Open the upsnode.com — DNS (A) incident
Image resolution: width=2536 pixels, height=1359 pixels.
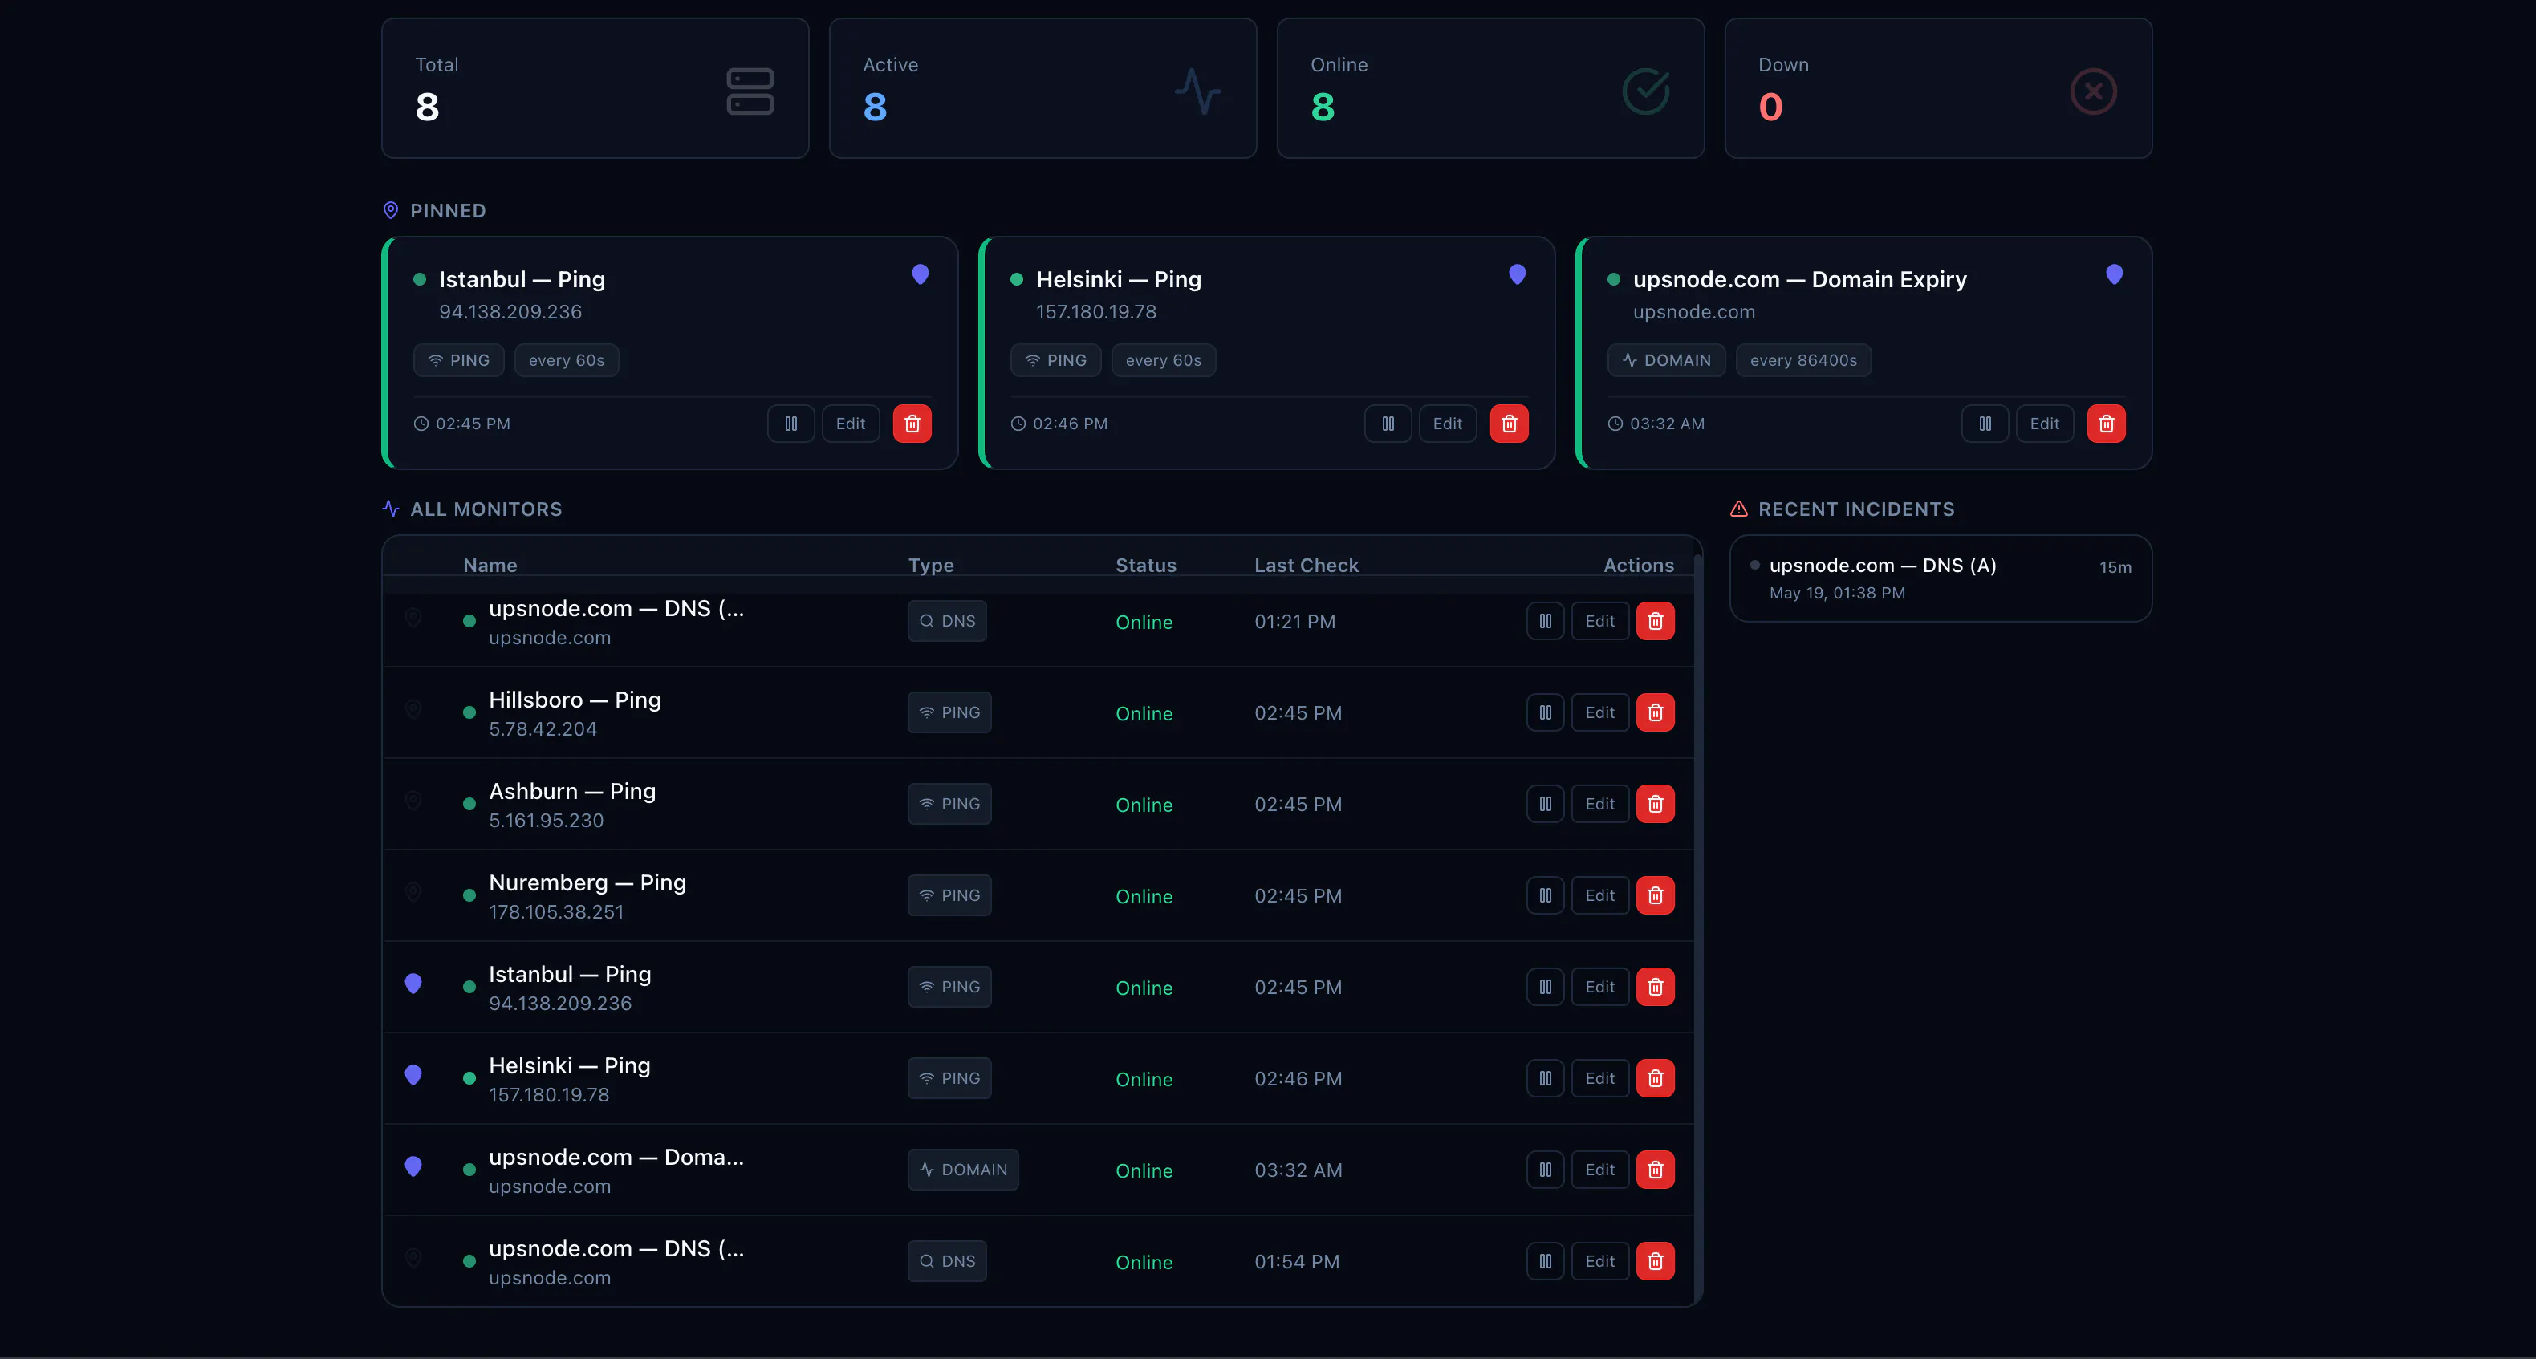click(1941, 578)
